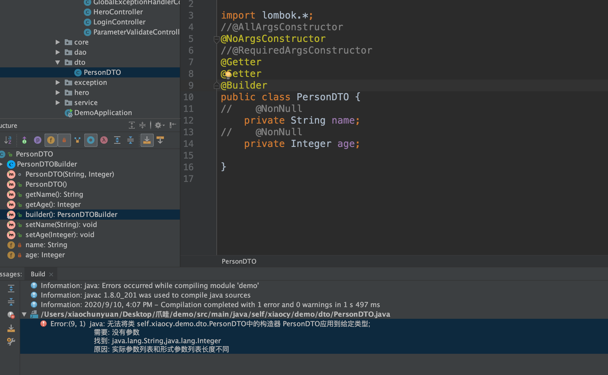Toggle Show Properties (purple p icon)
The image size is (608, 375).
coord(38,140)
